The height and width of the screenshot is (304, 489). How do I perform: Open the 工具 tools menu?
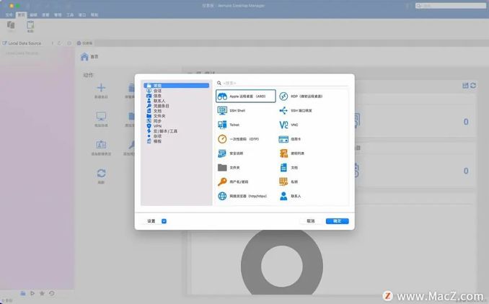[70, 14]
